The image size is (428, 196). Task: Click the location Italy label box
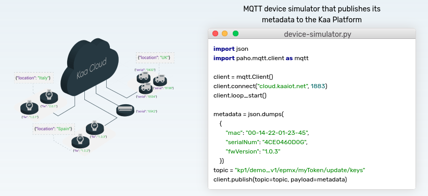coord(33,78)
